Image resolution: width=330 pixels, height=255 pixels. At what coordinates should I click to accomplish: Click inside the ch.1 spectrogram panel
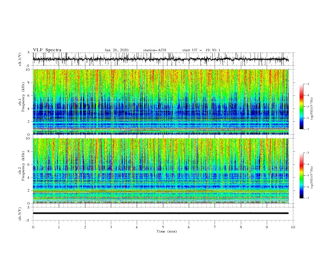(x=161, y=102)
